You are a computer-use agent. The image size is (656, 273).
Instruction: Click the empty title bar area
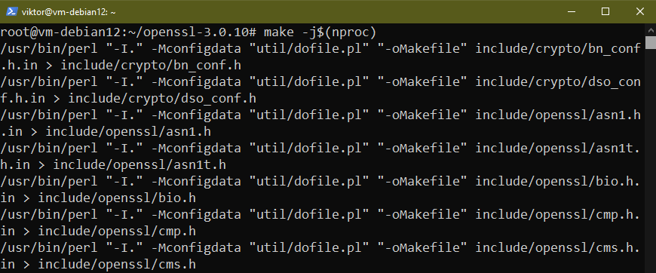[x=335, y=12]
